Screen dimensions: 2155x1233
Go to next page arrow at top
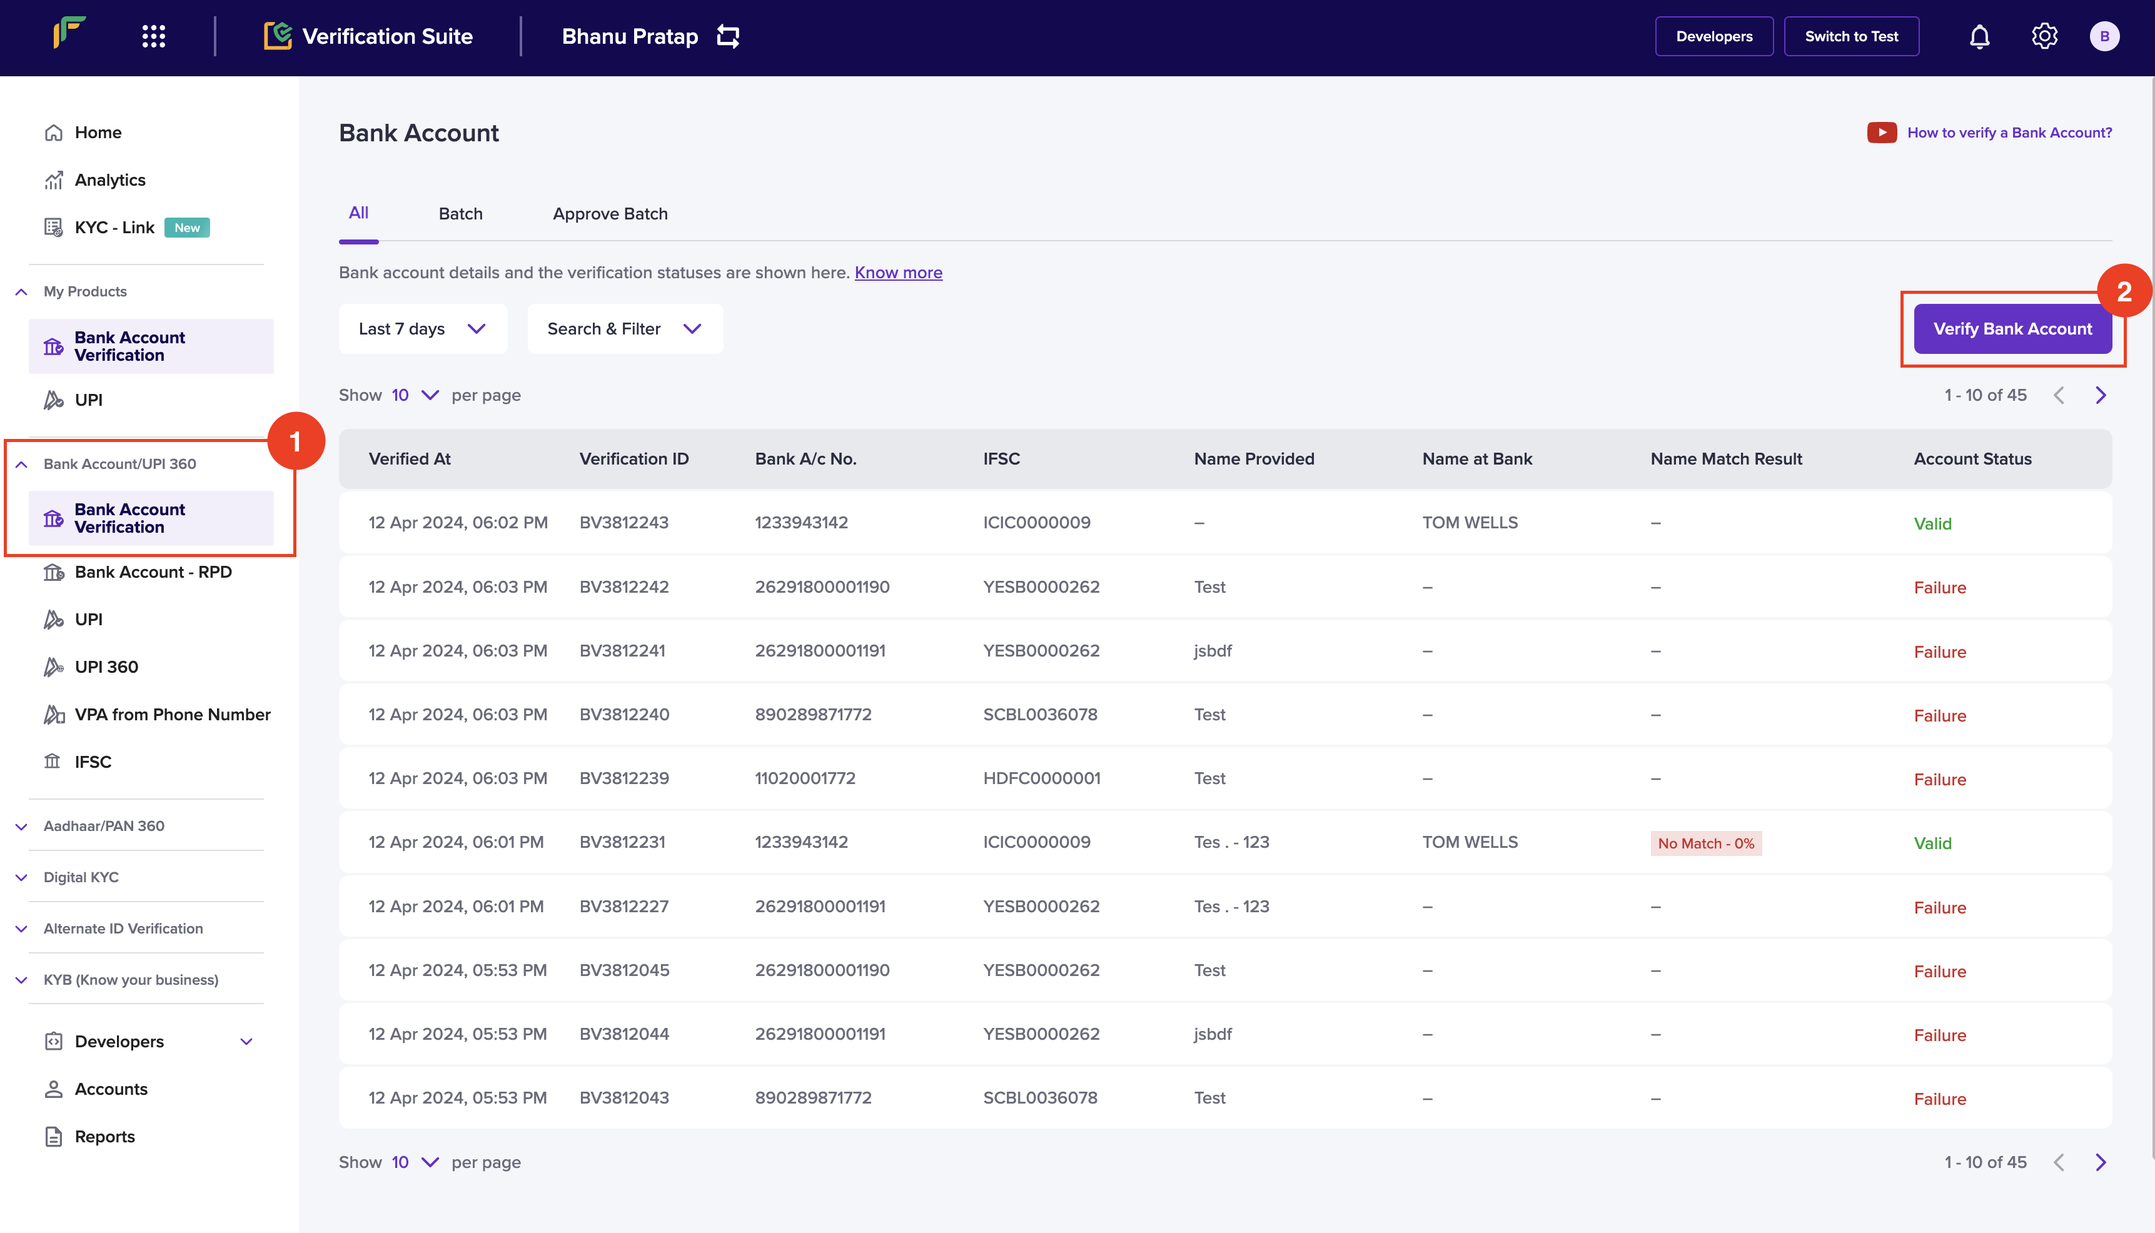pos(2101,396)
